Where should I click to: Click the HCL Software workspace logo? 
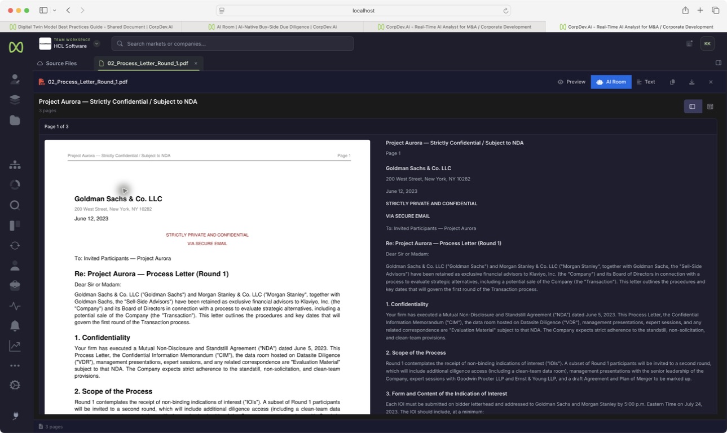(45, 43)
